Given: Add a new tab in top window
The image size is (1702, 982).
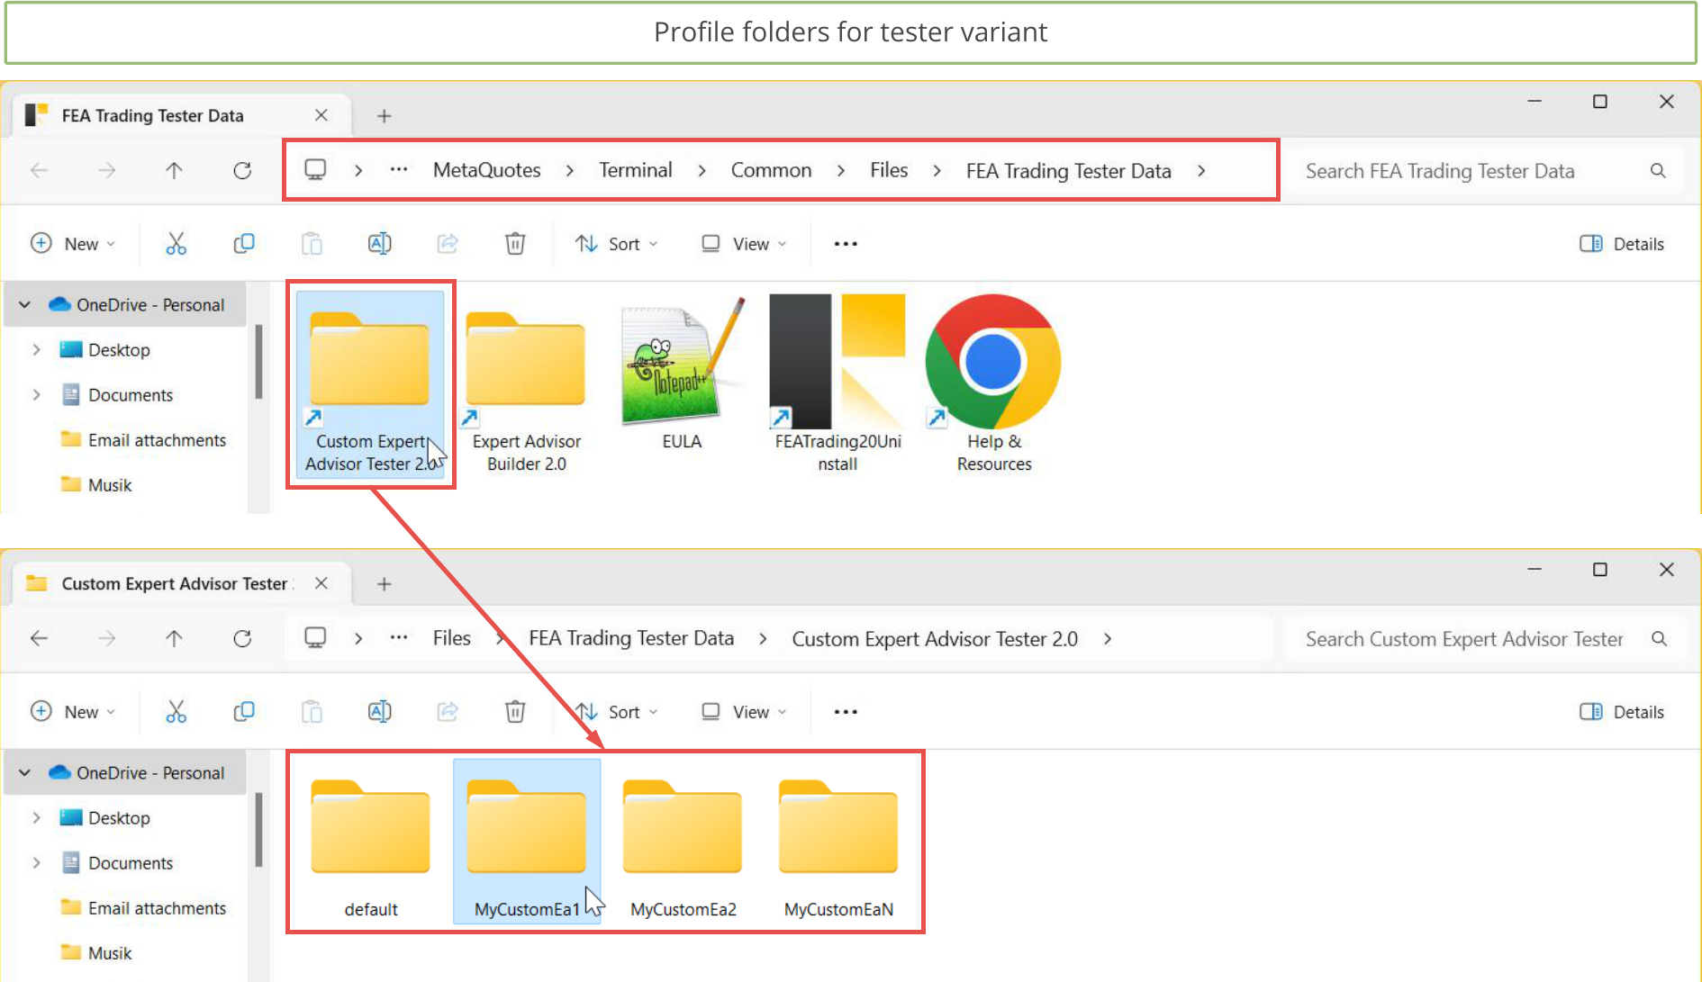Looking at the screenshot, I should pyautogui.click(x=384, y=116).
